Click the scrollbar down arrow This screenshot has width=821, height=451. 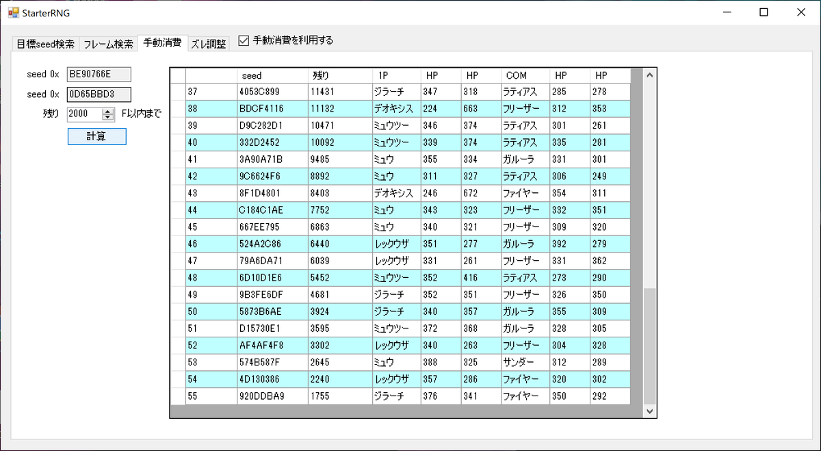(649, 411)
